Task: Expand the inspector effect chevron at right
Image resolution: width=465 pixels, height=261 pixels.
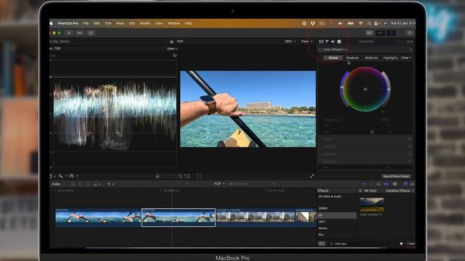Action: pyautogui.click(x=411, y=50)
